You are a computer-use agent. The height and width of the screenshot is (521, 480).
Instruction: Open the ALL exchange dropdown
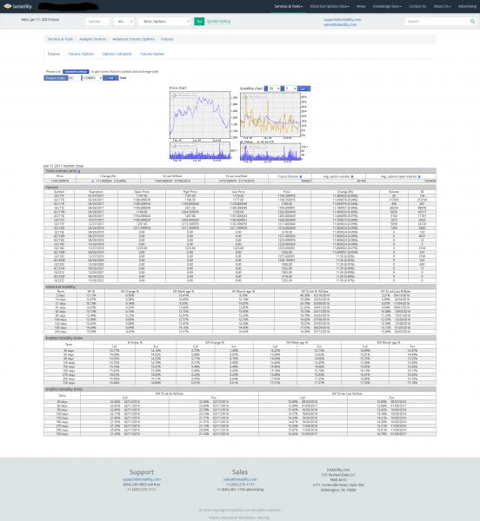click(x=124, y=21)
